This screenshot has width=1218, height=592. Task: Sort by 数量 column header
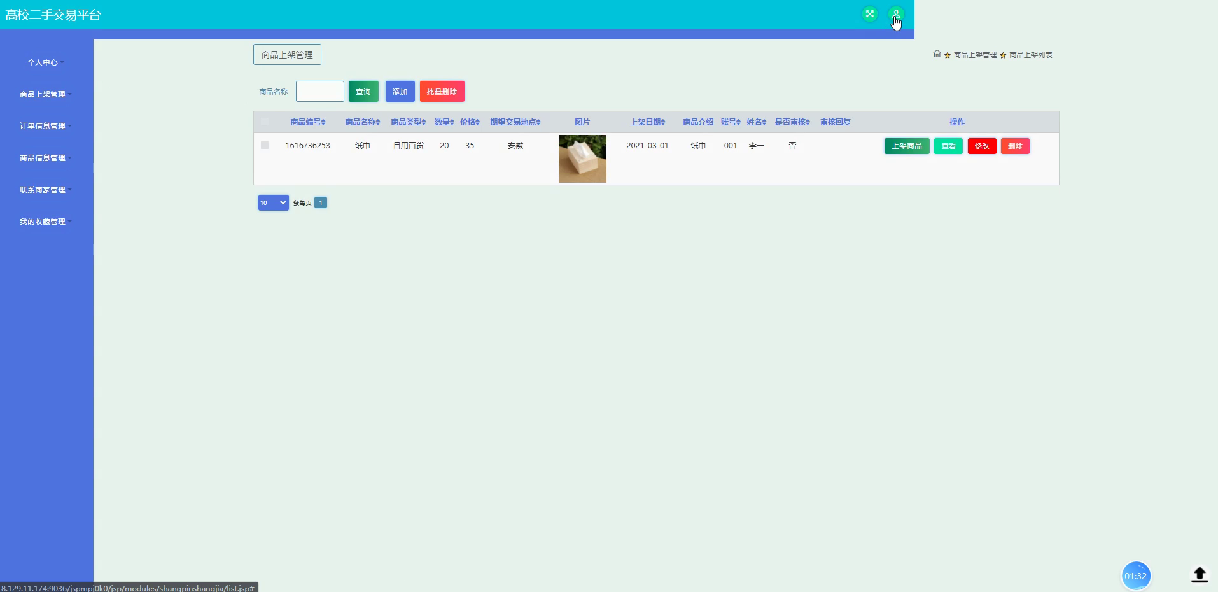(x=444, y=122)
